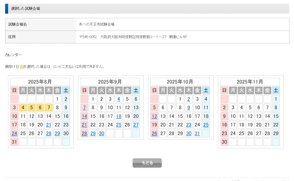
Task: Click the 2025年8月 calendar header
Action: (x=40, y=82)
